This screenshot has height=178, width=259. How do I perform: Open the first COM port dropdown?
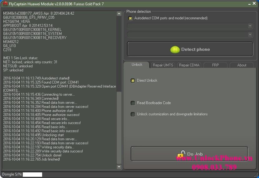click(190, 26)
